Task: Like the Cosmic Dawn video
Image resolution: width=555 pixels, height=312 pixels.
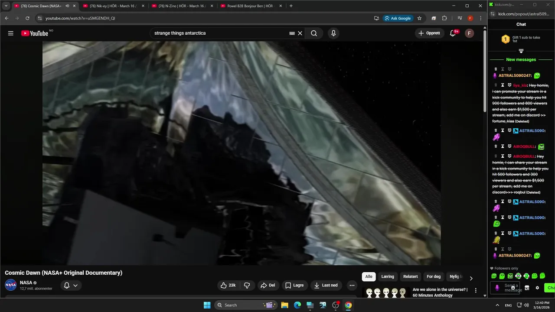Action: tap(229, 285)
